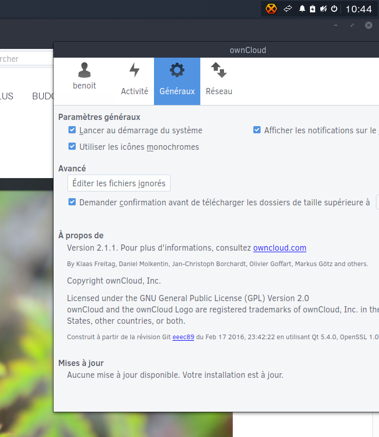Click the Mises à jour heading
The height and width of the screenshot is (437, 379).
pos(81,363)
